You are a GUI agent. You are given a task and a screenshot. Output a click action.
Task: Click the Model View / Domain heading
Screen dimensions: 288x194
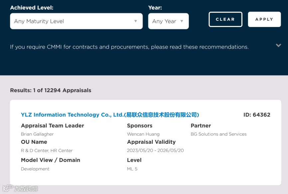coord(51,160)
